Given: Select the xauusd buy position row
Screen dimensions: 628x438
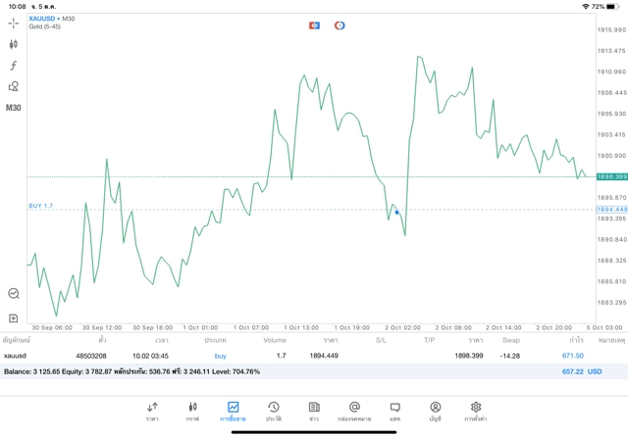Looking at the screenshot, I should (x=294, y=356).
